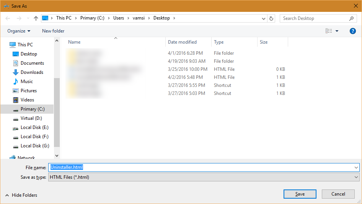Expand chevron after This PC in breadcrumb

tap(76, 18)
